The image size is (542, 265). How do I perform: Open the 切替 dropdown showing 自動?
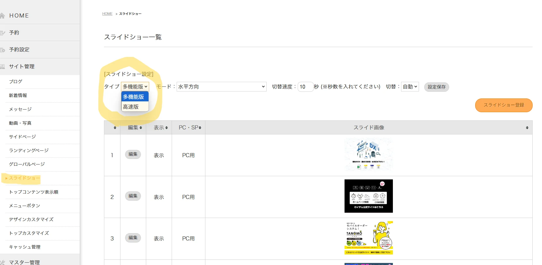point(410,86)
